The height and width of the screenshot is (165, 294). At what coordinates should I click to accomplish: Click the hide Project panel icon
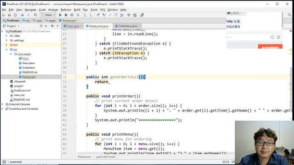(58, 26)
